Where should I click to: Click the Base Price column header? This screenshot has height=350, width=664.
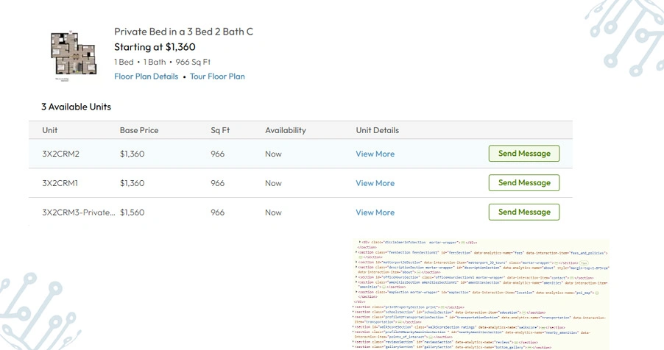click(139, 130)
